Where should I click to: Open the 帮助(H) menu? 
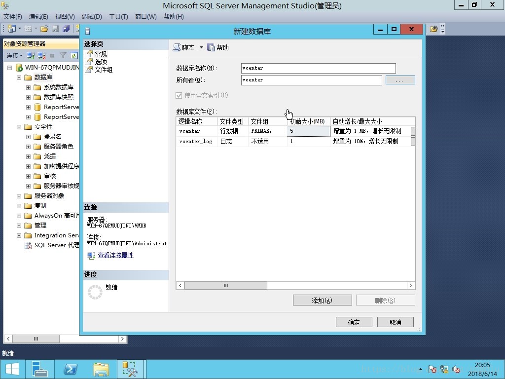tap(174, 17)
